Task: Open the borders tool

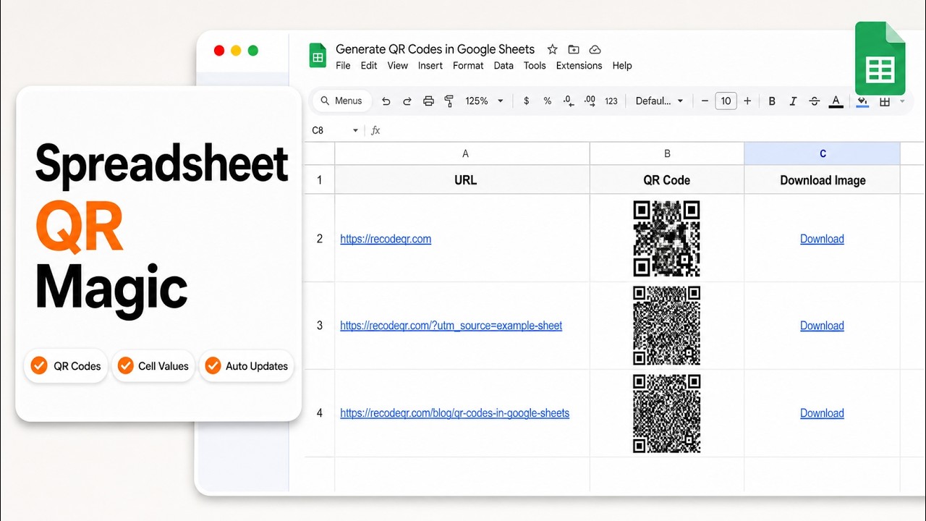Action: coord(884,101)
